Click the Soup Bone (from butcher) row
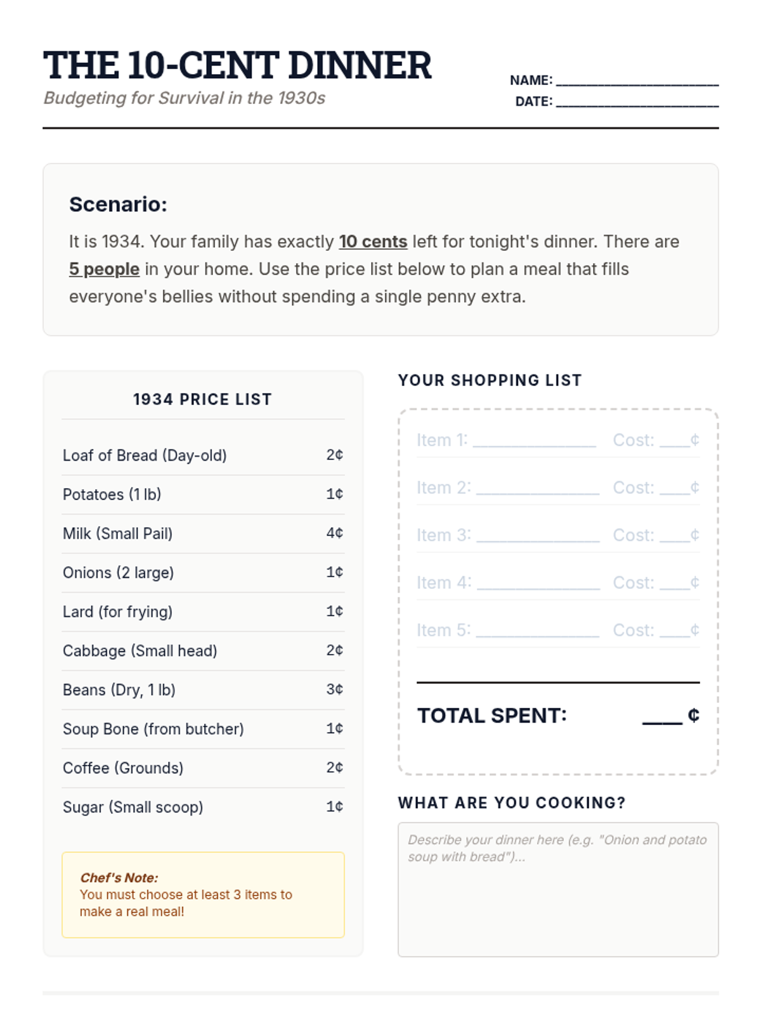This screenshot has width=761, height=1014. [203, 729]
